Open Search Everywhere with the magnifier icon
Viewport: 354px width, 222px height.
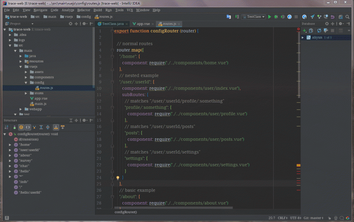pos(348,17)
